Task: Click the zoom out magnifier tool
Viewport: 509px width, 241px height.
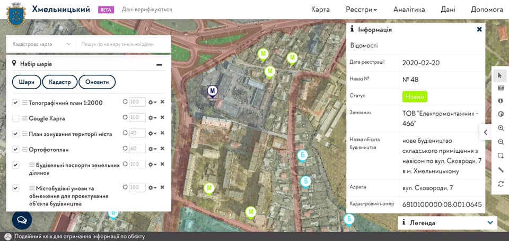Action: coord(501,142)
